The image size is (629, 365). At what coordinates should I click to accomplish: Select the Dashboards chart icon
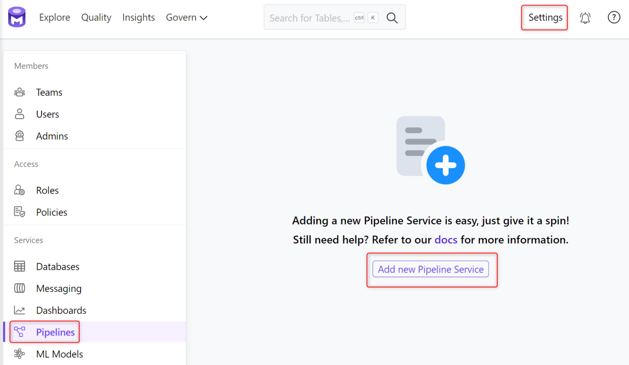[x=20, y=310]
